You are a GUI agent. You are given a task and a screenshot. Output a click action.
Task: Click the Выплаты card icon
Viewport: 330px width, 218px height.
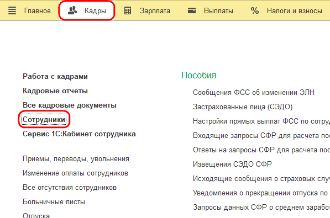pos(192,10)
